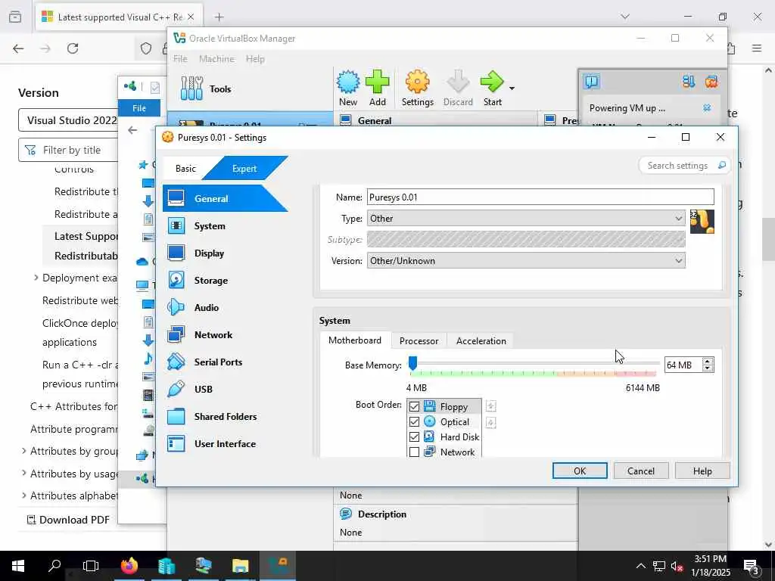
Task: Reload the browser page
Action: pyautogui.click(x=73, y=48)
